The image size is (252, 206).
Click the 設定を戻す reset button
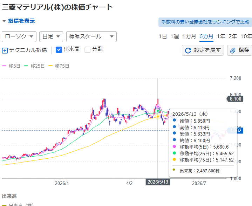[x=203, y=50]
